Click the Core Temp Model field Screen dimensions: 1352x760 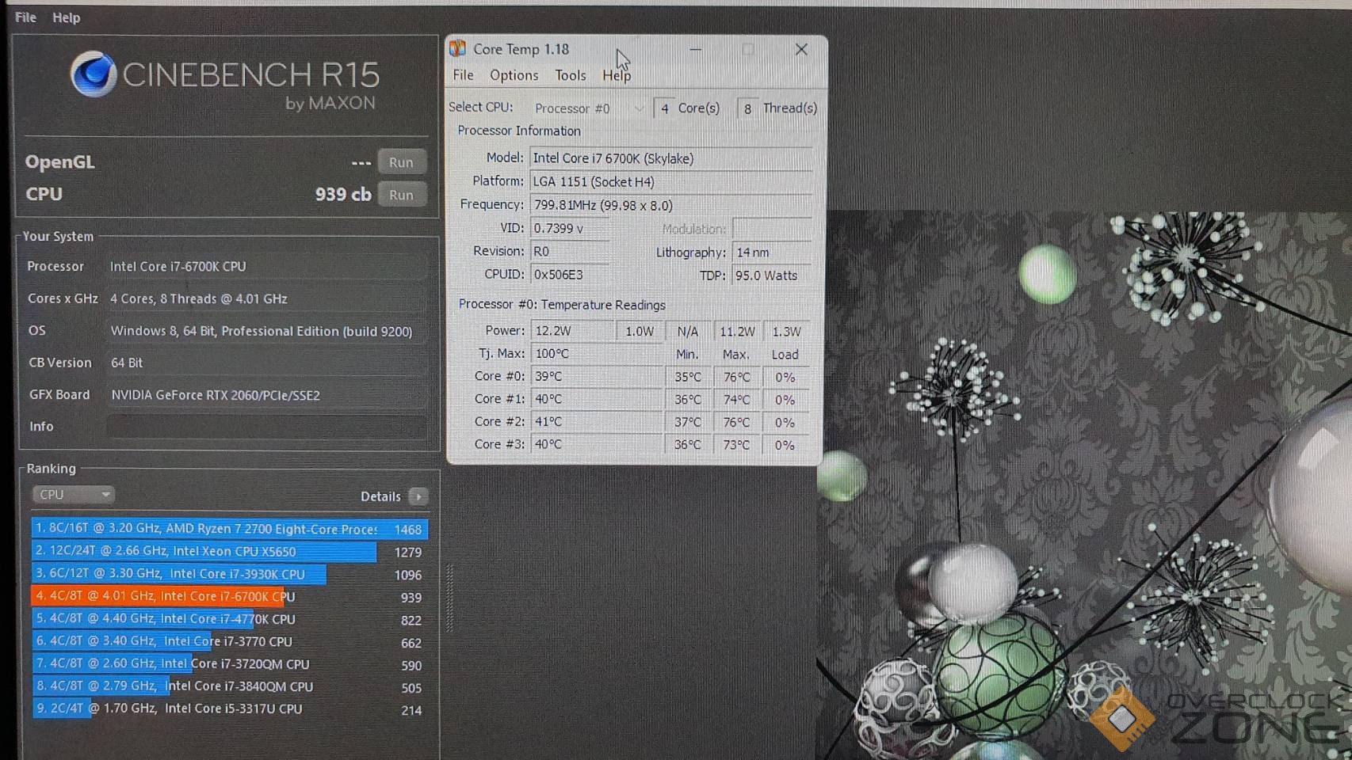click(670, 158)
